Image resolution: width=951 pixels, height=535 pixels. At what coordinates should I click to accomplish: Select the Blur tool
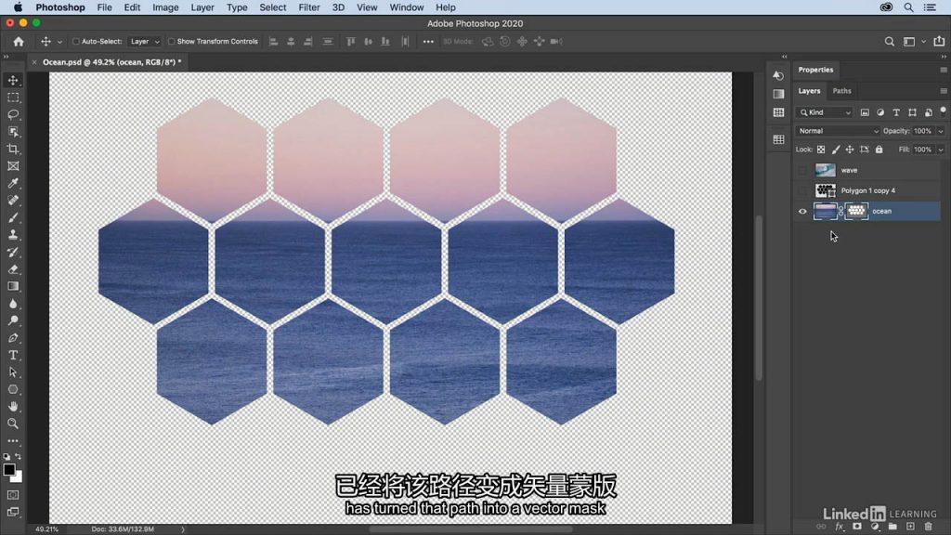[x=13, y=304]
